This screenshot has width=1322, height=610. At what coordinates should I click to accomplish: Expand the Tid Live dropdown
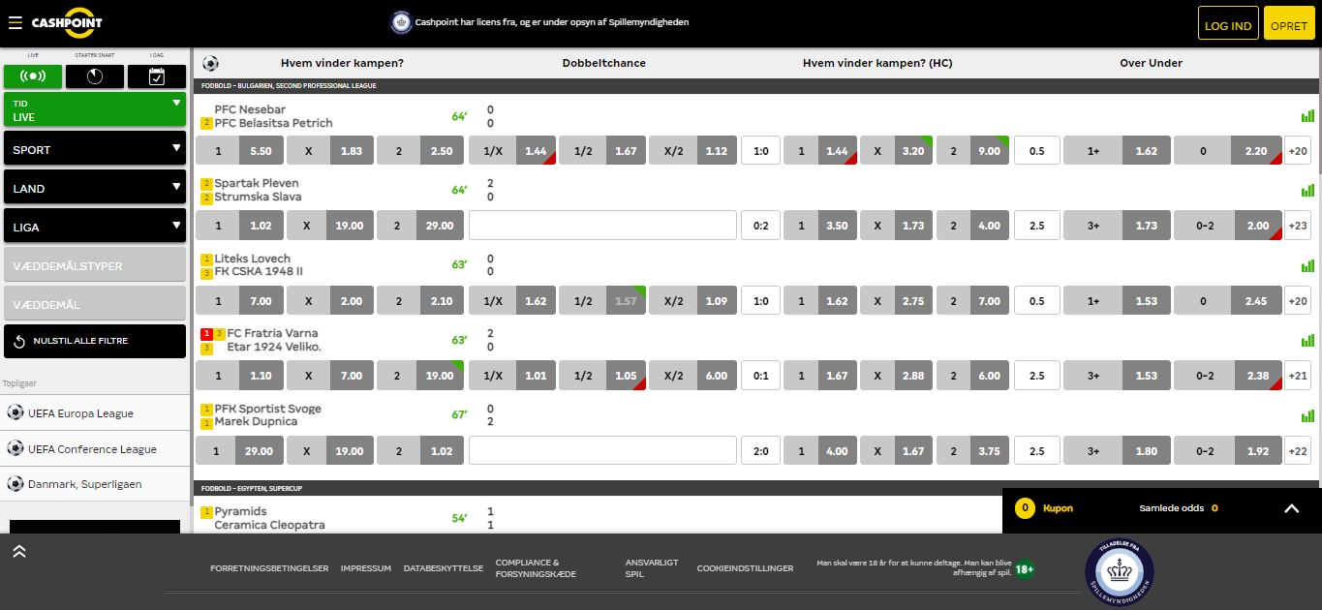(x=95, y=109)
